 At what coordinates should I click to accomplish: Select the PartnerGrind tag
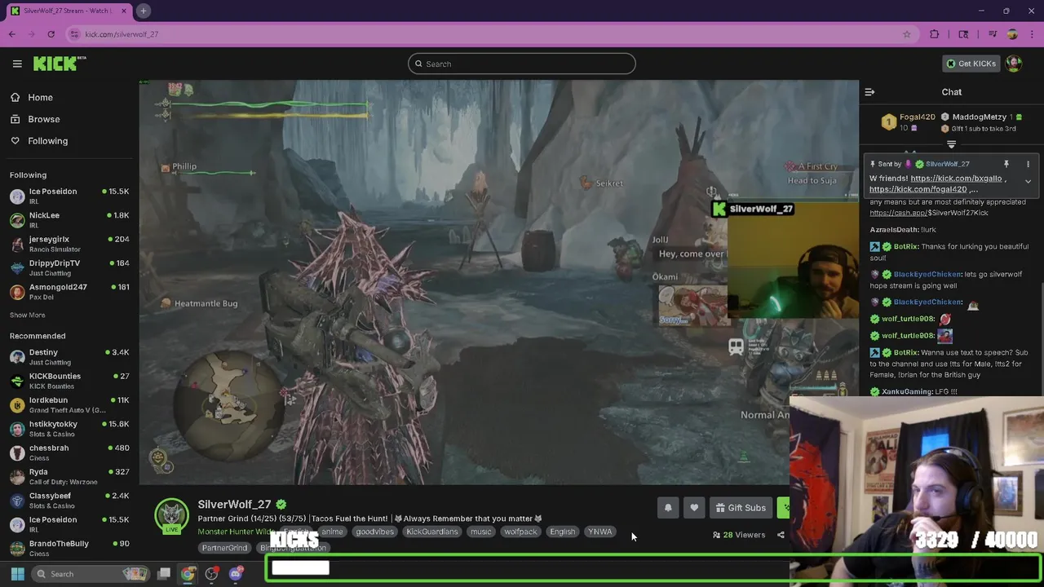point(224,548)
